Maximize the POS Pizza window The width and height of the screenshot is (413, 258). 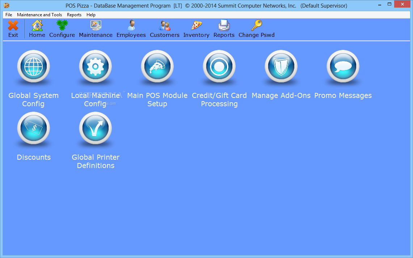(389, 4)
